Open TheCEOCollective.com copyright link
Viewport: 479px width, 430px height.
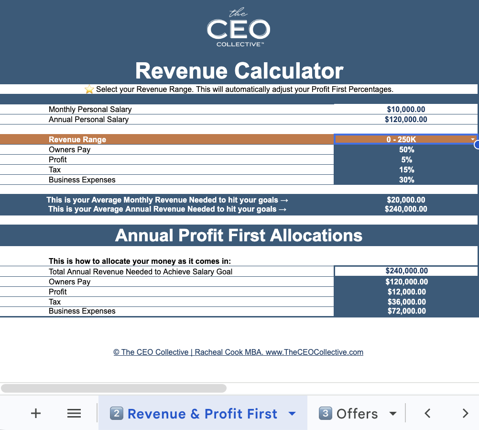click(x=238, y=352)
